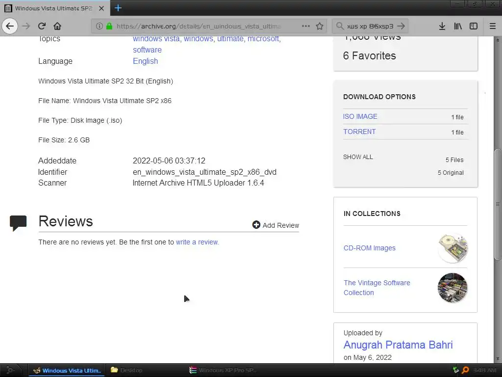502x377 pixels.
Task: Open TORRENT download option
Action: (x=359, y=132)
